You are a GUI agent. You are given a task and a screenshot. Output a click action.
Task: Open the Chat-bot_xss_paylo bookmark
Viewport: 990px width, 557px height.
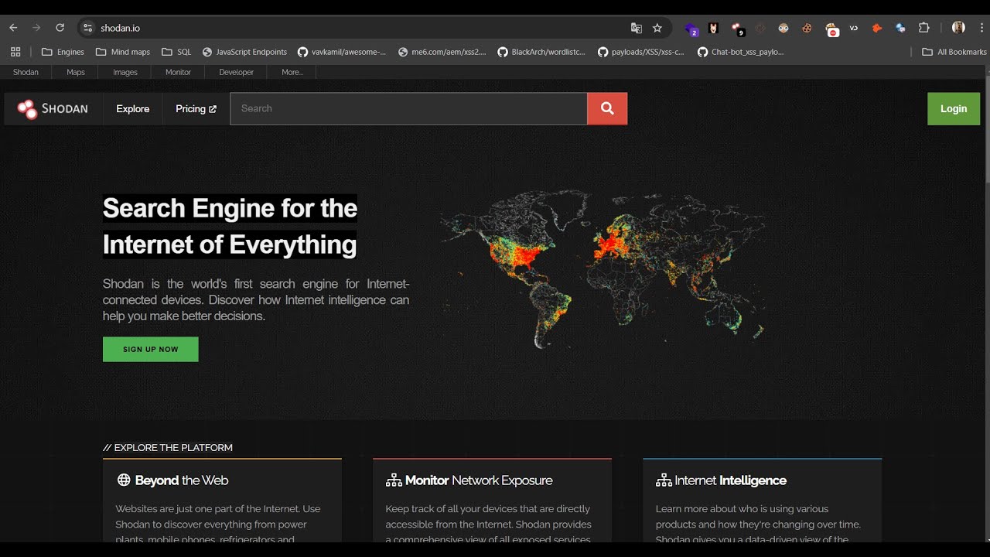(x=741, y=52)
